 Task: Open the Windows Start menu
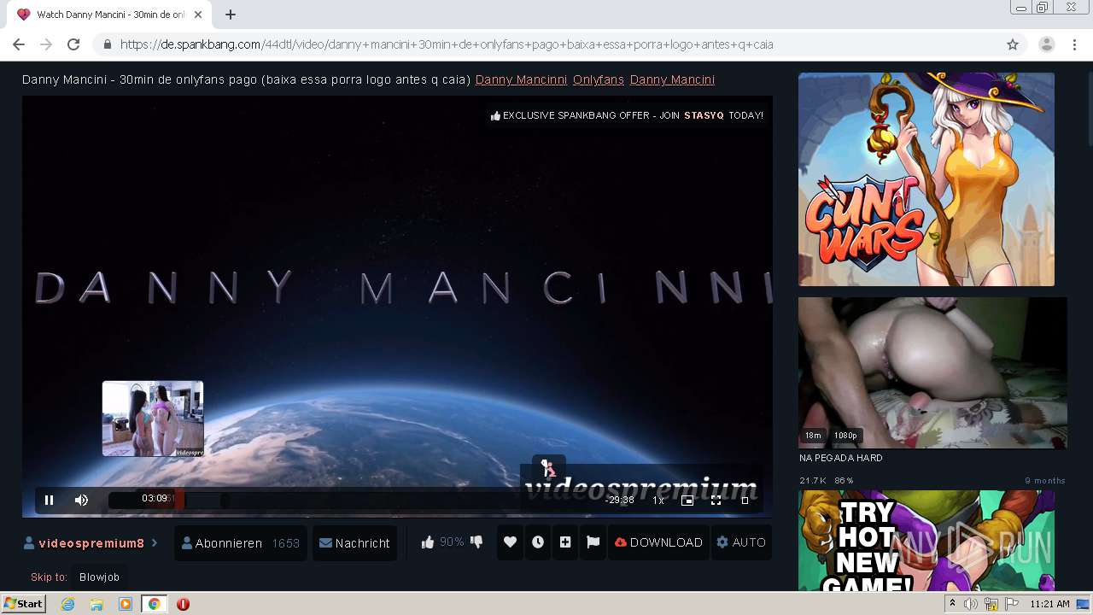coord(23,604)
